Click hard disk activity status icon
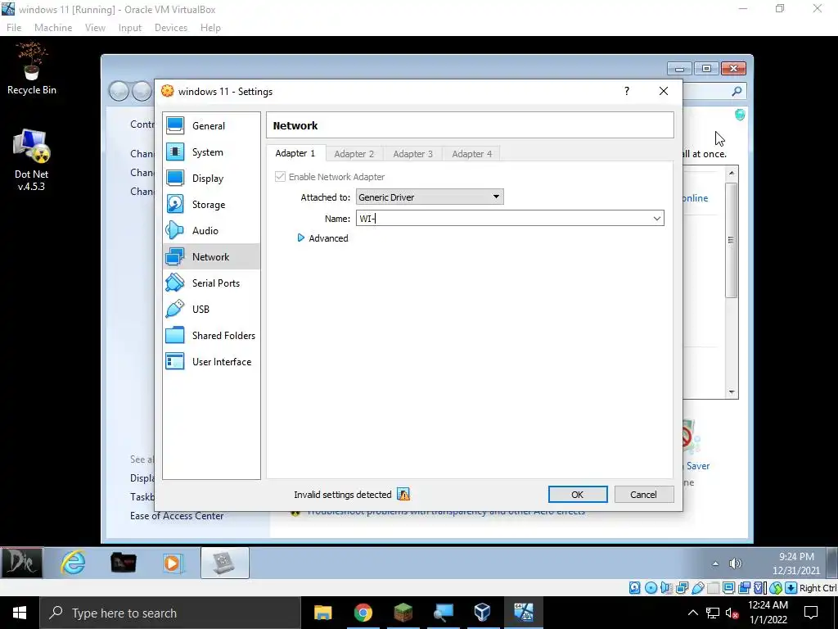 click(x=634, y=588)
